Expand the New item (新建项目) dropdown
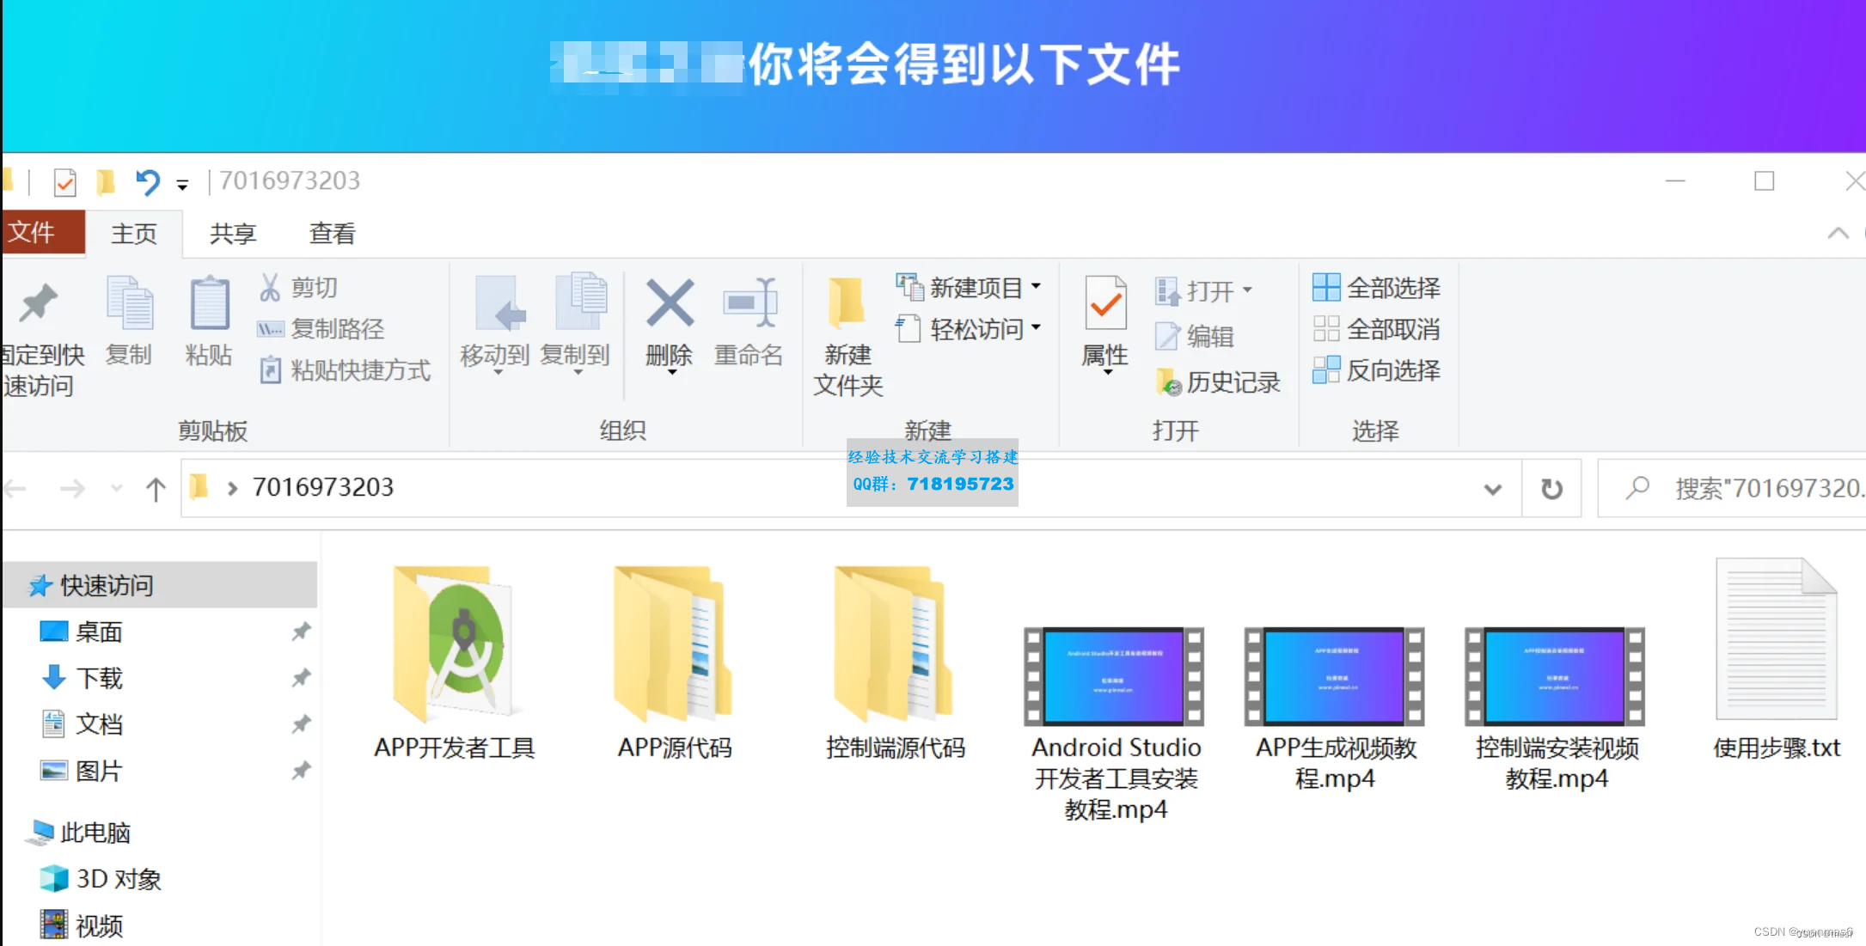This screenshot has height=946, width=1866. click(x=1036, y=286)
